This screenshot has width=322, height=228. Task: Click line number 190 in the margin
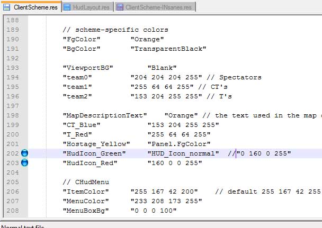click(10, 39)
